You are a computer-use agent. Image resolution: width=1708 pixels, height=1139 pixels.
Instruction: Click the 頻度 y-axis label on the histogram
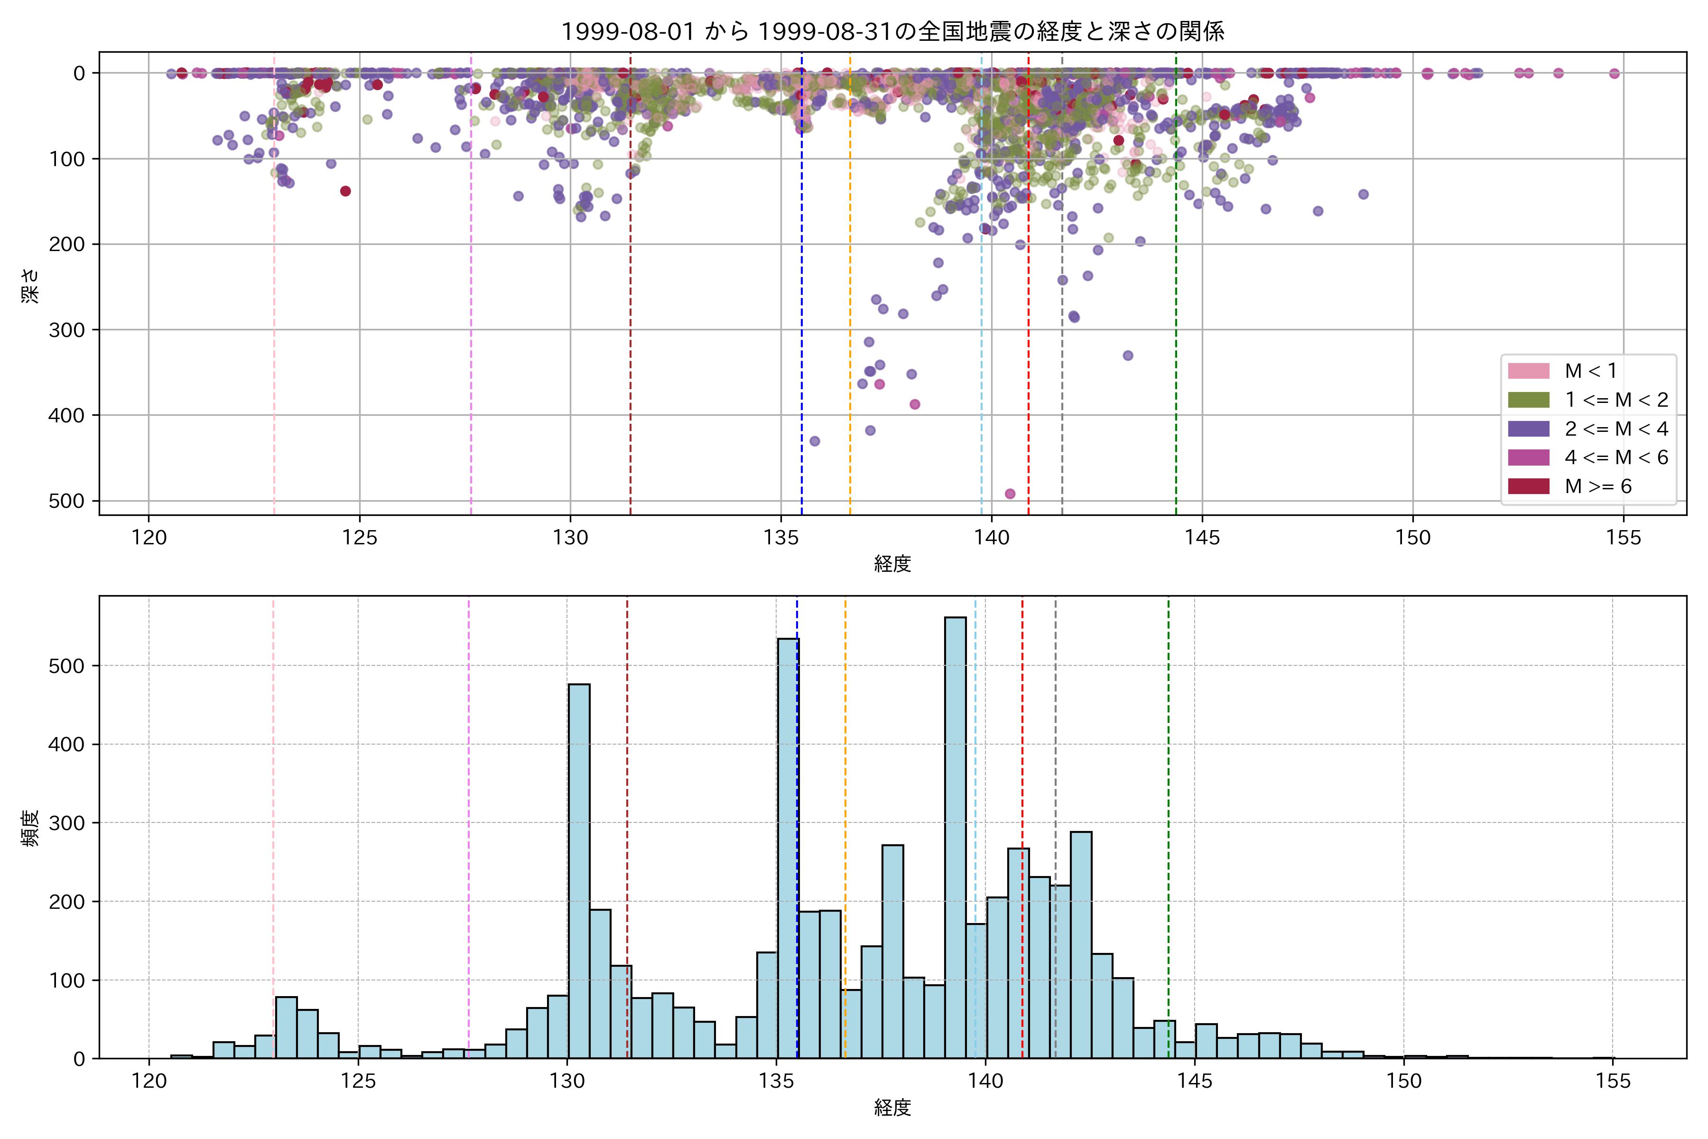[30, 828]
